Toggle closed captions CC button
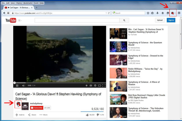The image size is (182, 121). [x=91, y=86]
